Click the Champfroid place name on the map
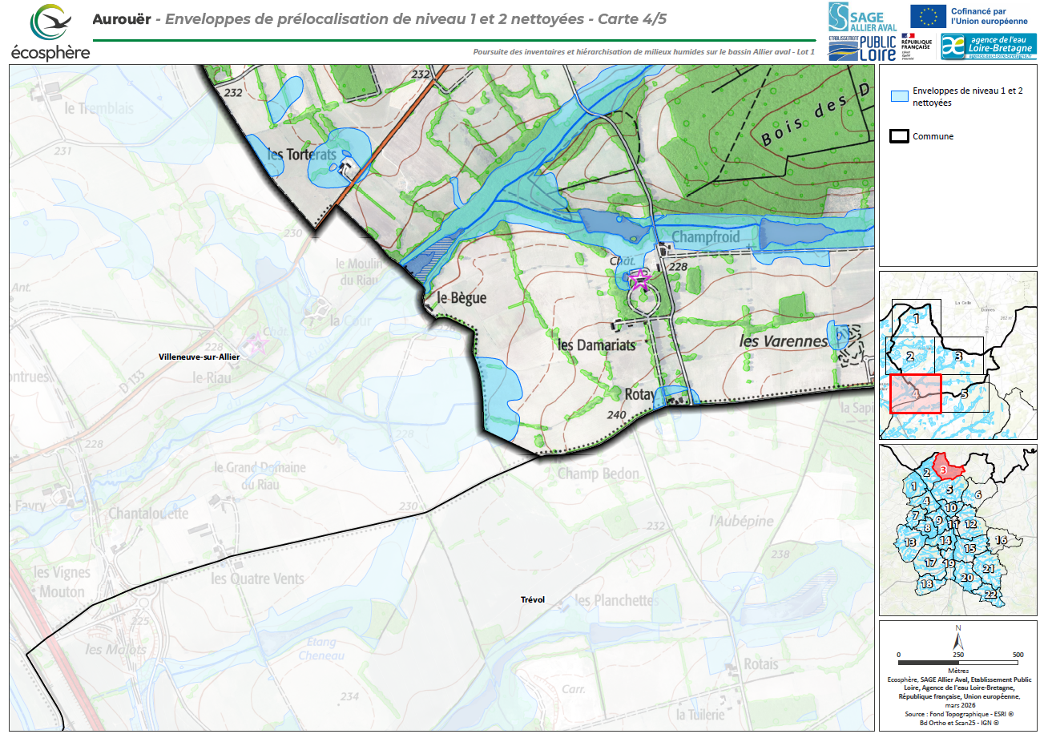The image size is (1048, 742). click(705, 237)
